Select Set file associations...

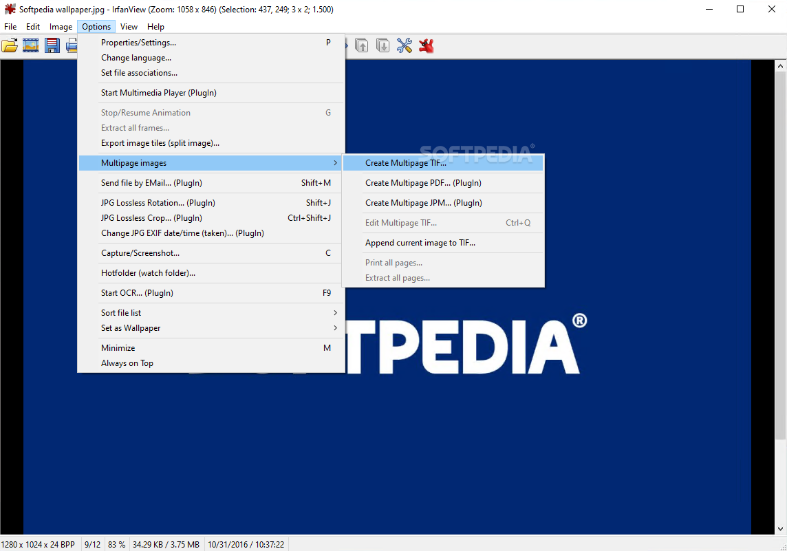click(211, 73)
